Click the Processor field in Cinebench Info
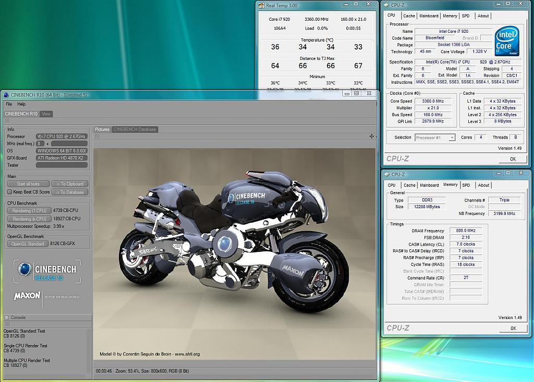Image resolution: width=534 pixels, height=382 pixels. (62, 137)
